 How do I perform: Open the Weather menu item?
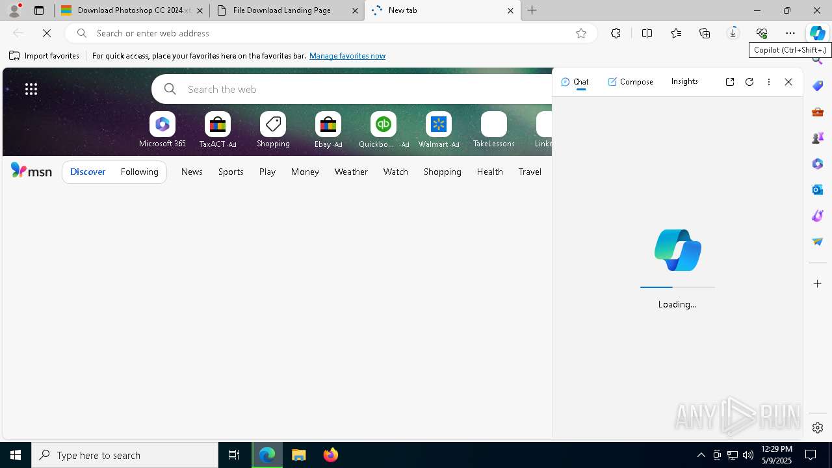click(351, 172)
